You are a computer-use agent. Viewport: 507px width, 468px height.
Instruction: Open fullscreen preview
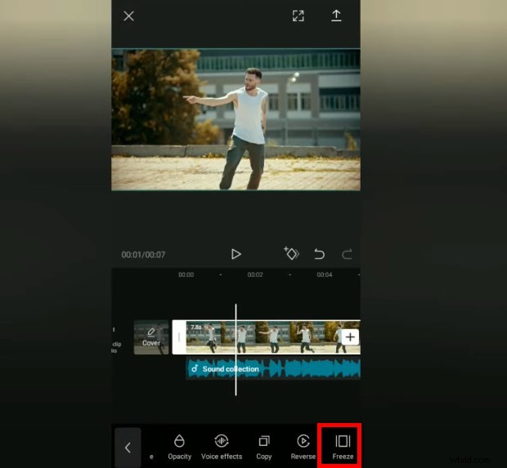coord(298,16)
